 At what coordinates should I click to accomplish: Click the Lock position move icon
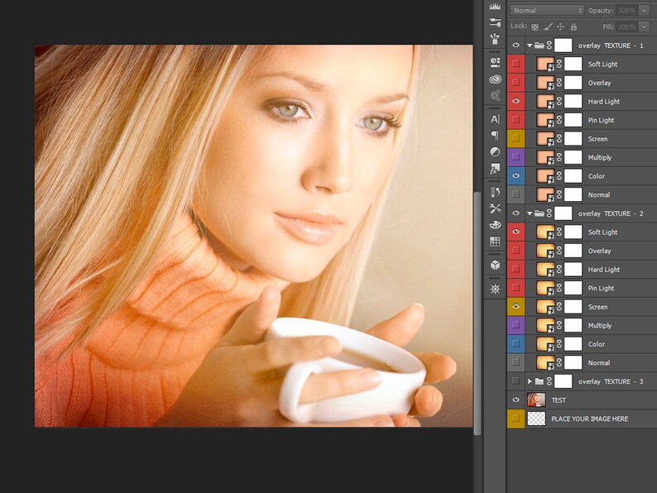(x=561, y=26)
